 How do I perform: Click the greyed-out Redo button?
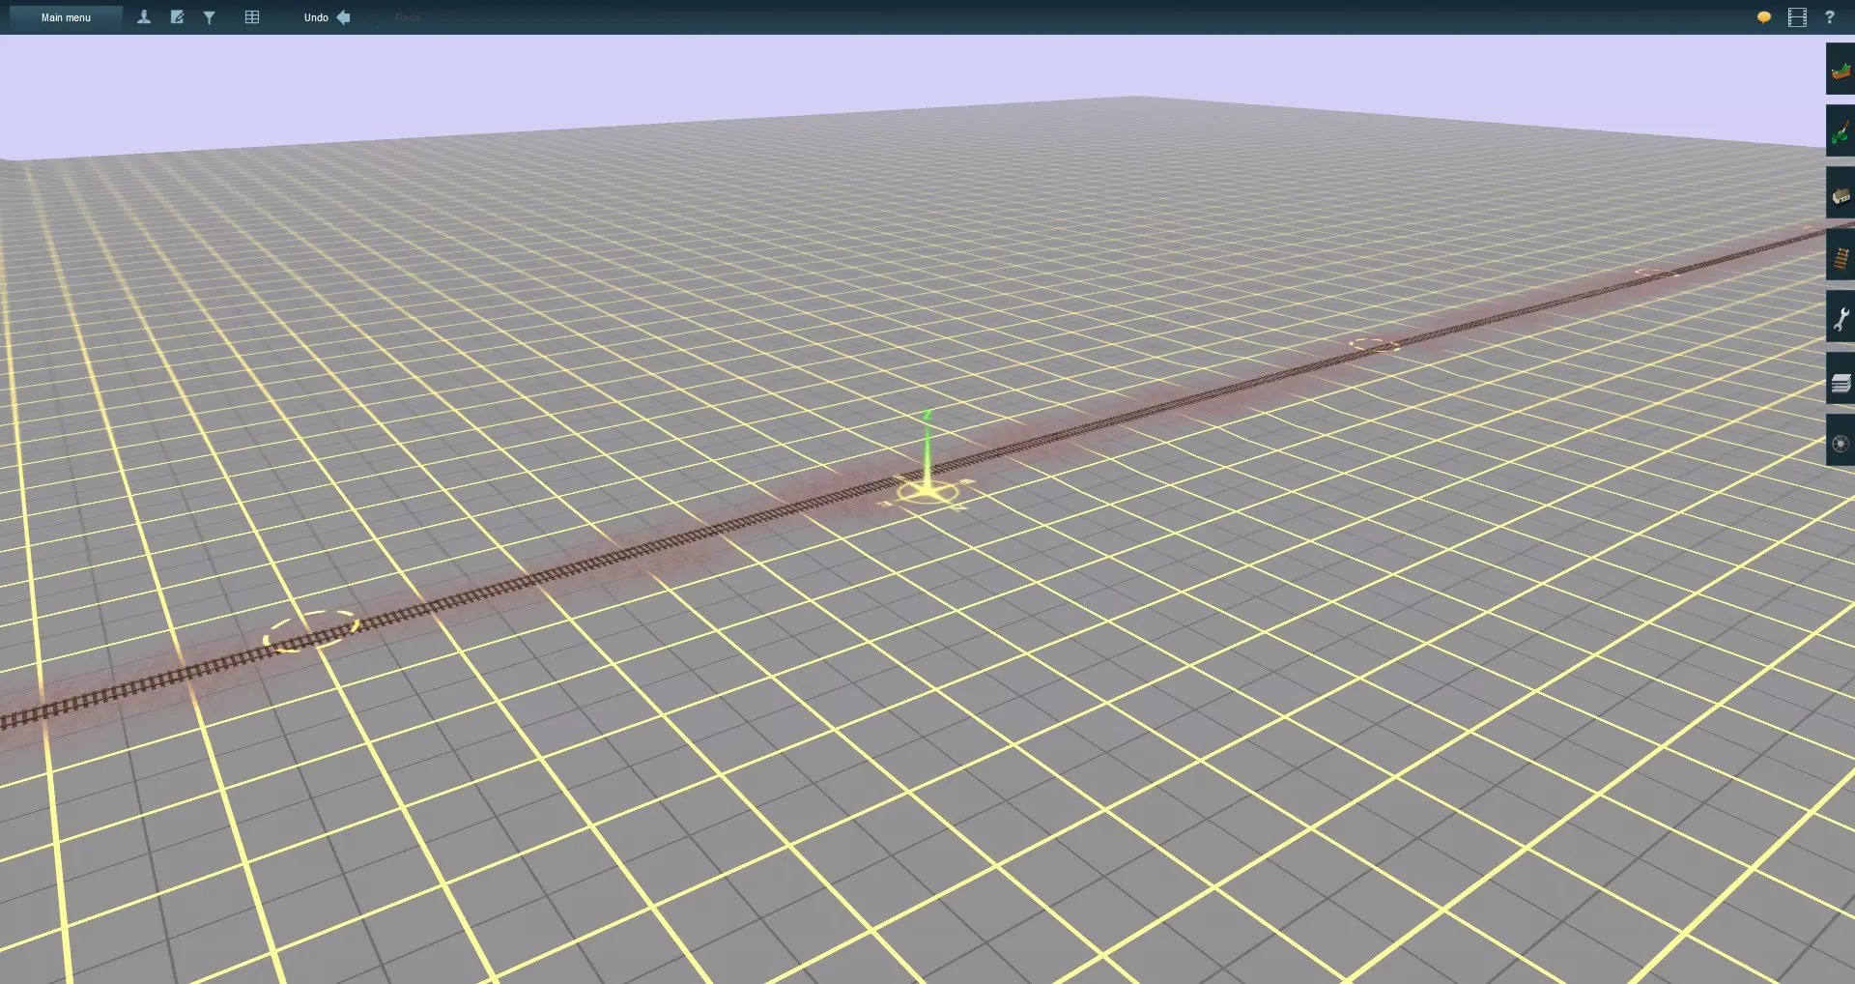click(x=408, y=17)
